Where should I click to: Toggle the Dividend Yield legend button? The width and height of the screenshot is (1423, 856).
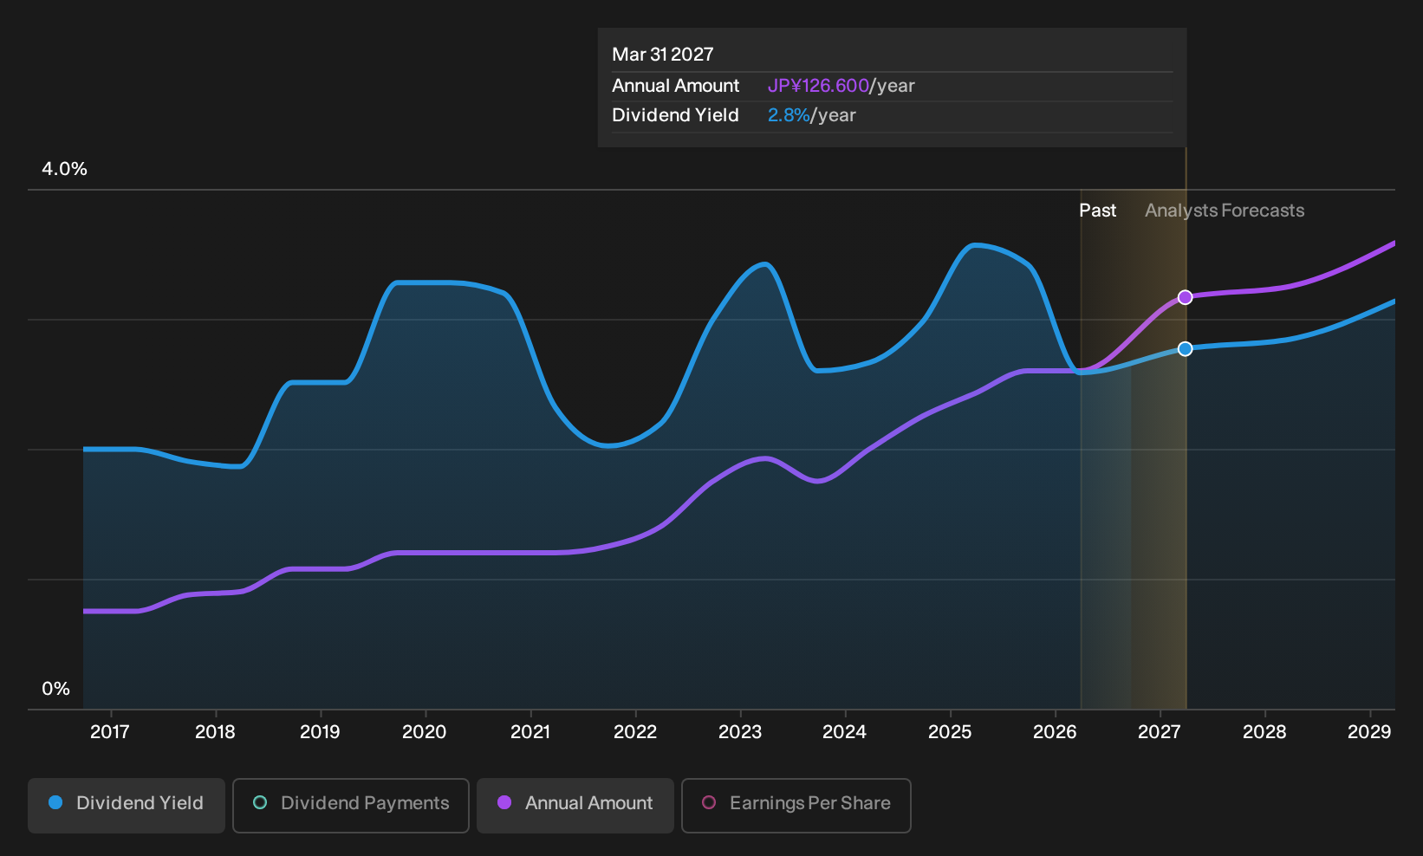127,806
